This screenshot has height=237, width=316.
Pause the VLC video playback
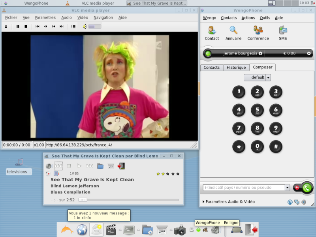pyautogui.click(x=18, y=26)
